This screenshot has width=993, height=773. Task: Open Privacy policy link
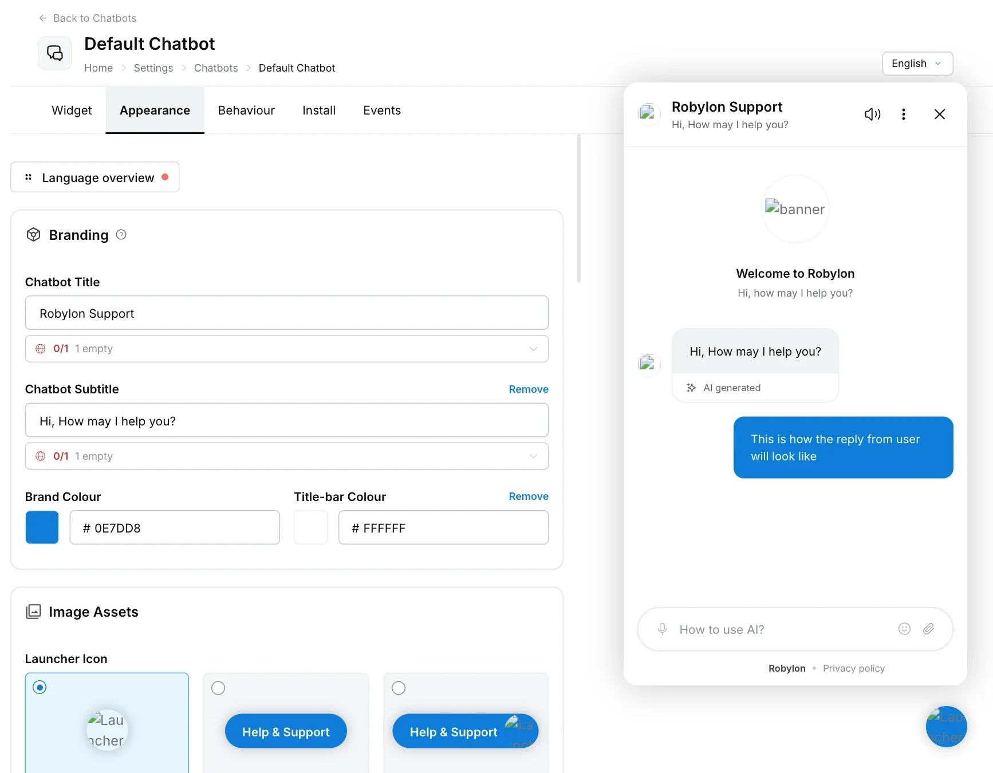854,668
